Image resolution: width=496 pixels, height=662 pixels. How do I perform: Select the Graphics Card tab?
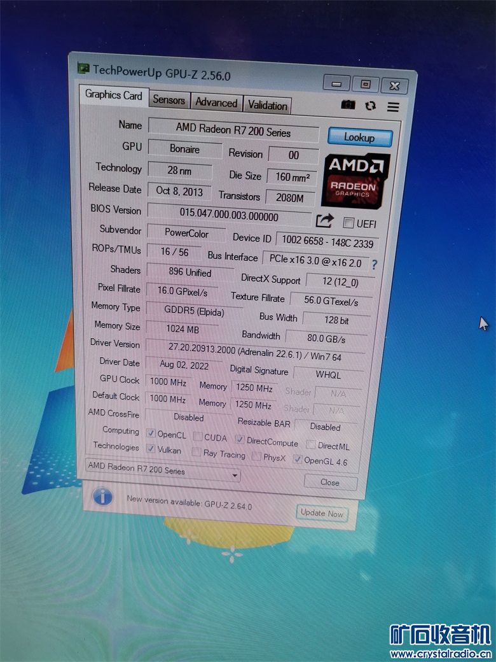pyautogui.click(x=113, y=95)
